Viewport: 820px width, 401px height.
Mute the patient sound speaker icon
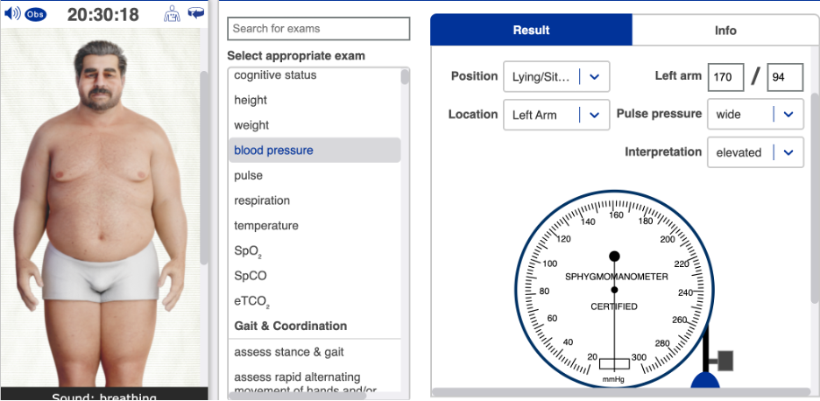pyautogui.click(x=12, y=14)
